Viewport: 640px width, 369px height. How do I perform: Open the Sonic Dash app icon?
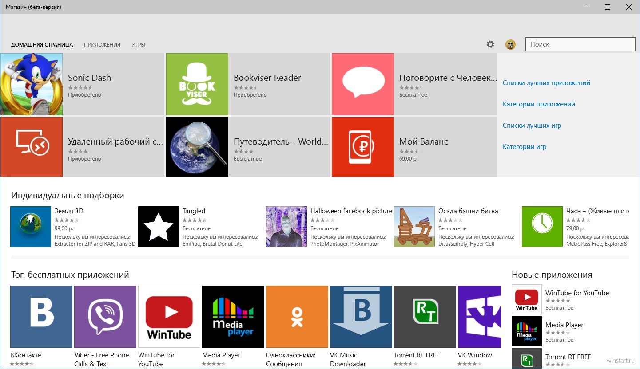(x=32, y=84)
